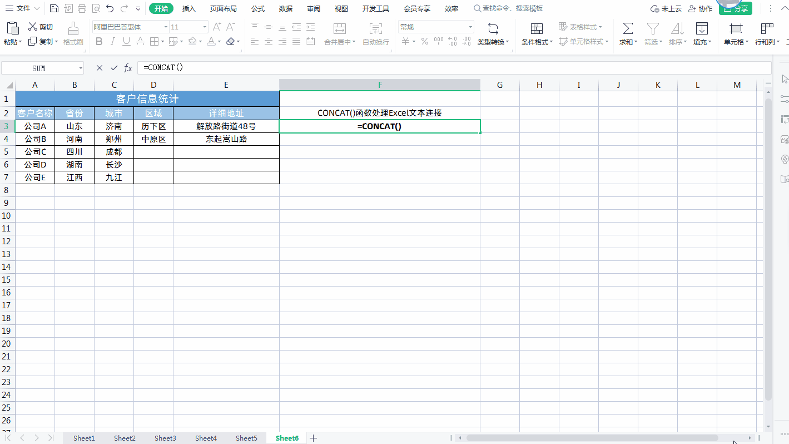Click the Cells (单元格) icon
Image resolution: width=789 pixels, height=444 pixels.
coord(736,28)
